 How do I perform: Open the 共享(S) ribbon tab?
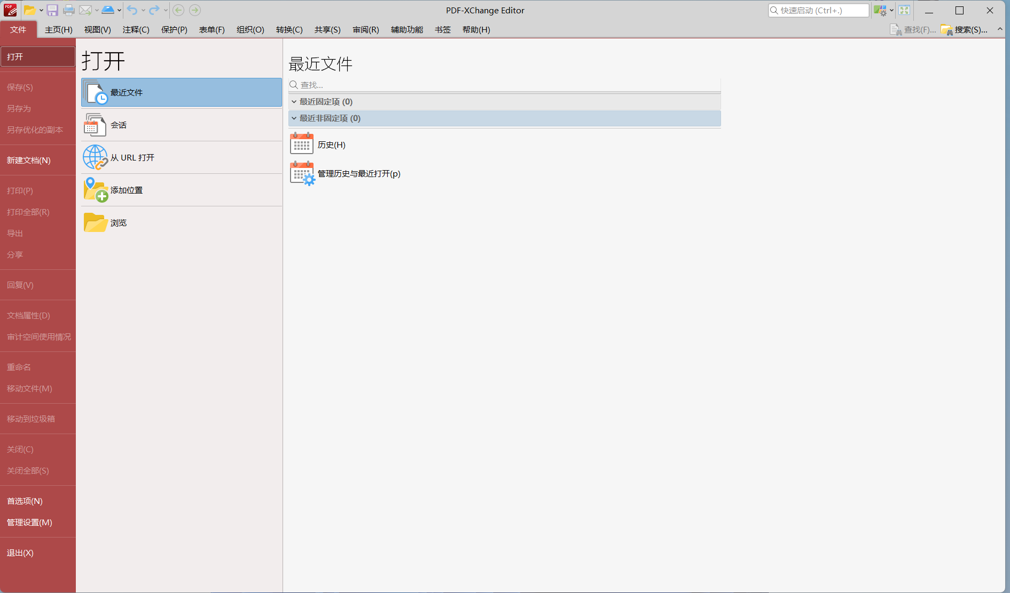[327, 30]
